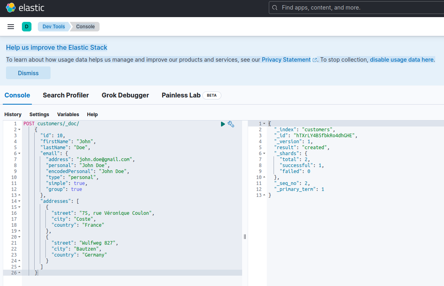Click the "encodedPersonal" key

(69, 171)
